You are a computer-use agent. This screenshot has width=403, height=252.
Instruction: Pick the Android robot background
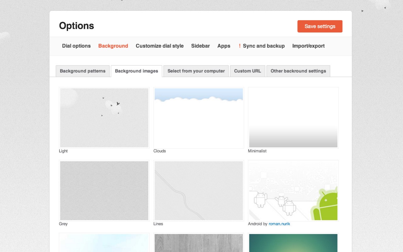(x=293, y=191)
